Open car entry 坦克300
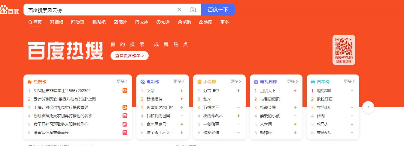404x146 pixels. click(324, 91)
